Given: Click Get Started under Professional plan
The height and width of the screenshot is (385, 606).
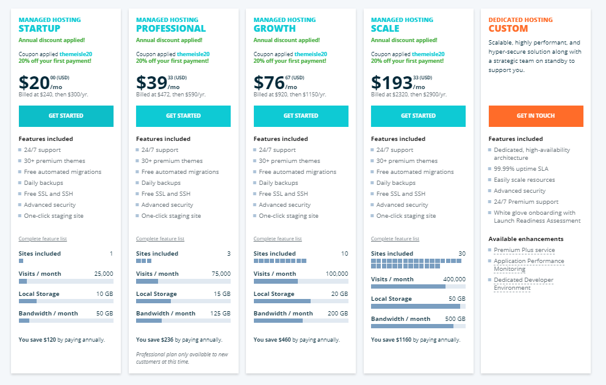Looking at the screenshot, I should (183, 116).
